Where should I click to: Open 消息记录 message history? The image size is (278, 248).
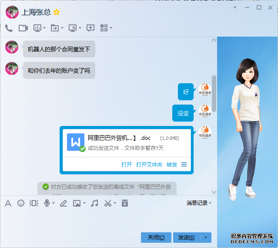(x=197, y=203)
